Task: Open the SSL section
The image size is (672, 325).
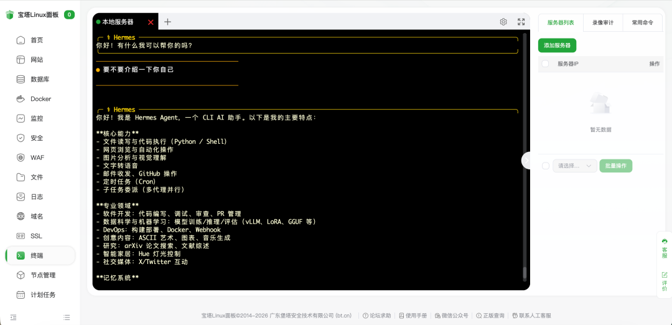Action: [x=40, y=236]
